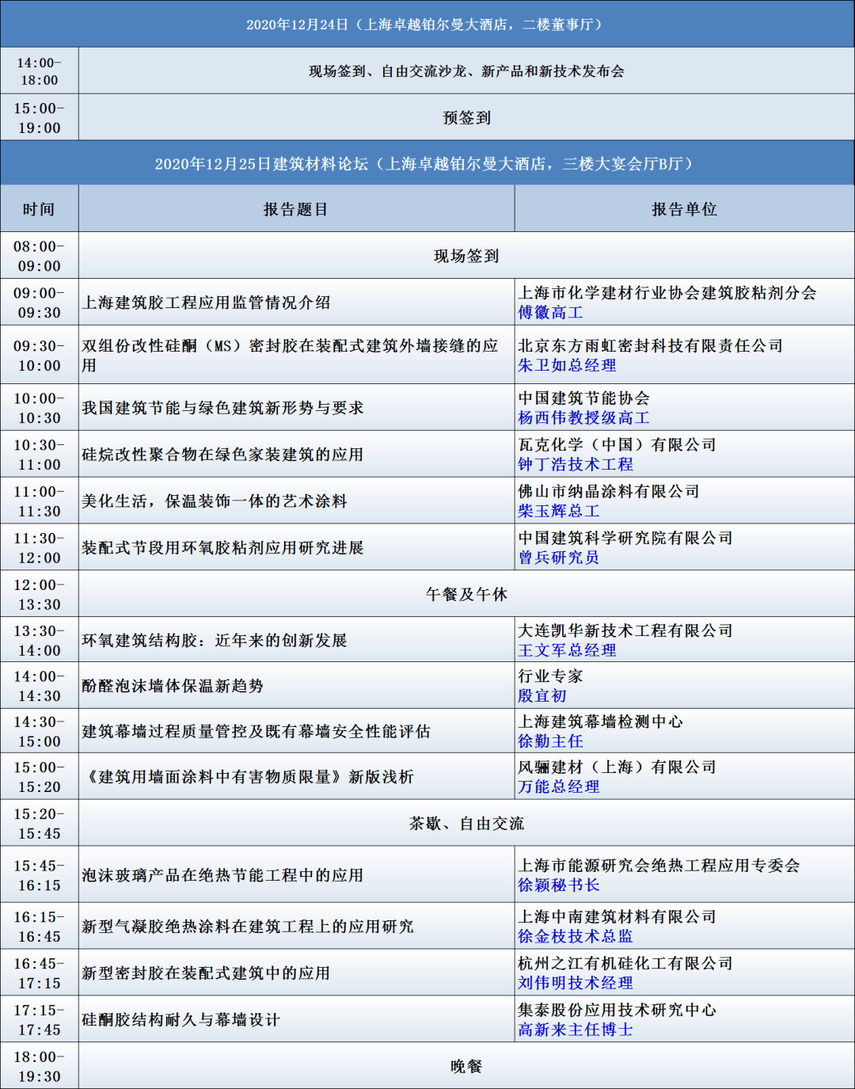Viewport: 855px width, 1089px height.
Task: Select the 徐颖秘书长 speaker link
Action: pyautogui.click(x=558, y=885)
